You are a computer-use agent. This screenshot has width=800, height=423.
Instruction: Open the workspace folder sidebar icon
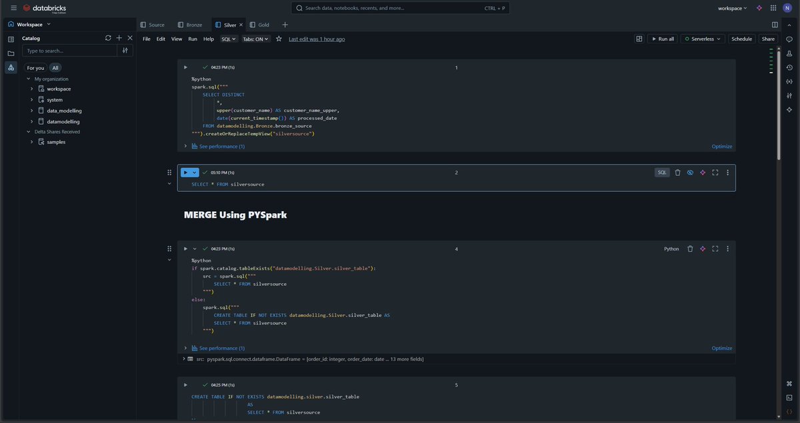[x=11, y=53]
